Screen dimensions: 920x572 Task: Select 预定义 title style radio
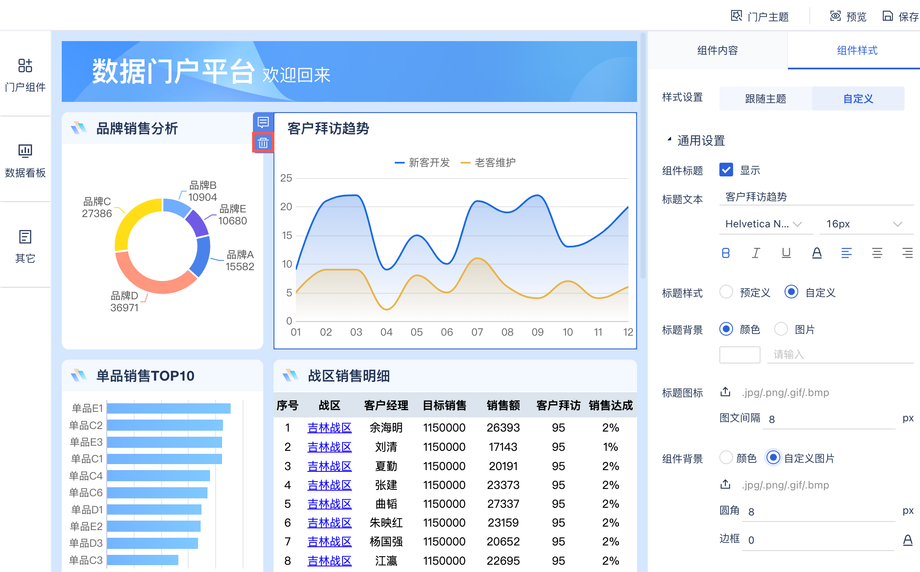point(726,292)
